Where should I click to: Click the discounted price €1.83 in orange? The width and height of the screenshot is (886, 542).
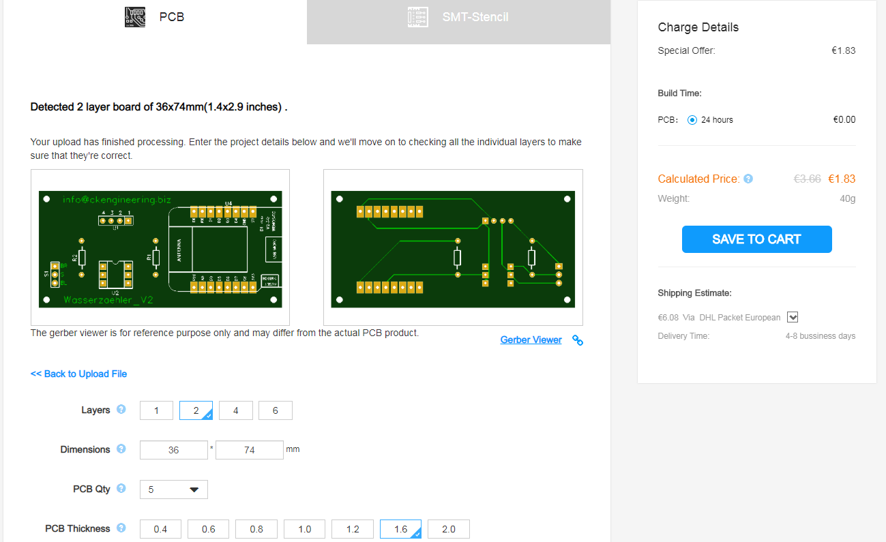pos(842,179)
